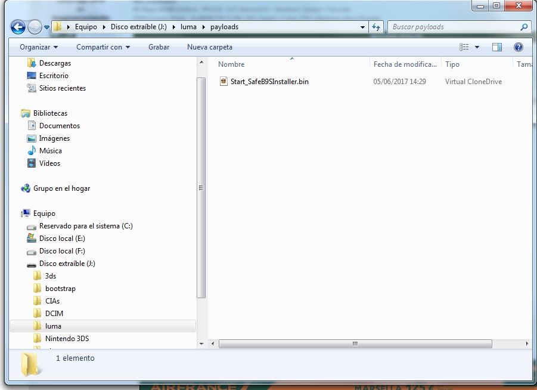Open the Organizar menu
The width and height of the screenshot is (537, 390).
[x=39, y=47]
